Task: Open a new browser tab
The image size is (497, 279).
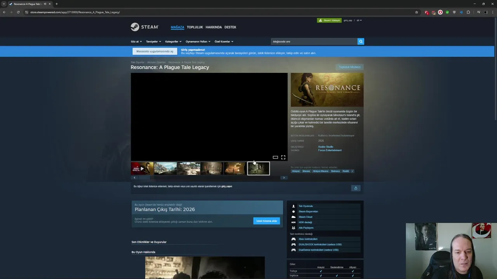Action: (57, 4)
